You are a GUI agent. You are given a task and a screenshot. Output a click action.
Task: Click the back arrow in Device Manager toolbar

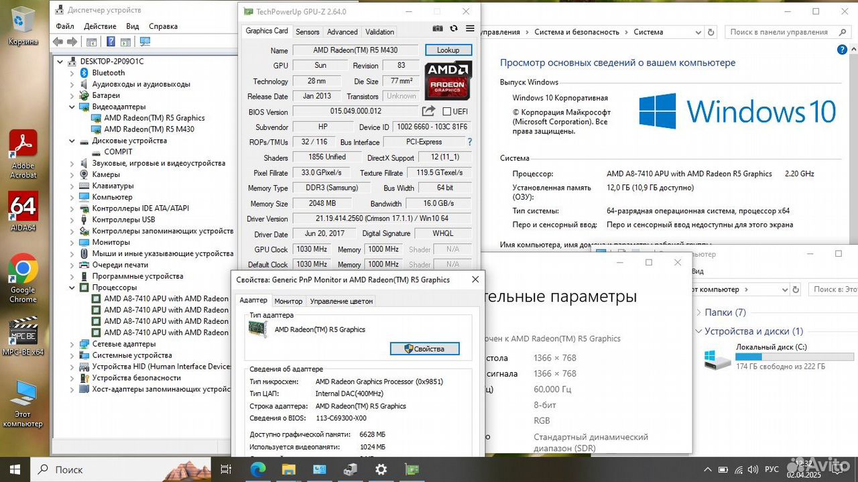(x=58, y=42)
